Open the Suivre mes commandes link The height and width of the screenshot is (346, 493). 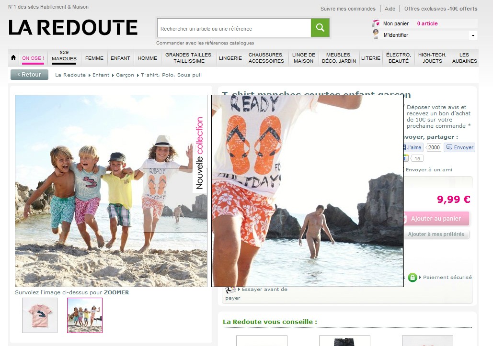pyautogui.click(x=348, y=9)
